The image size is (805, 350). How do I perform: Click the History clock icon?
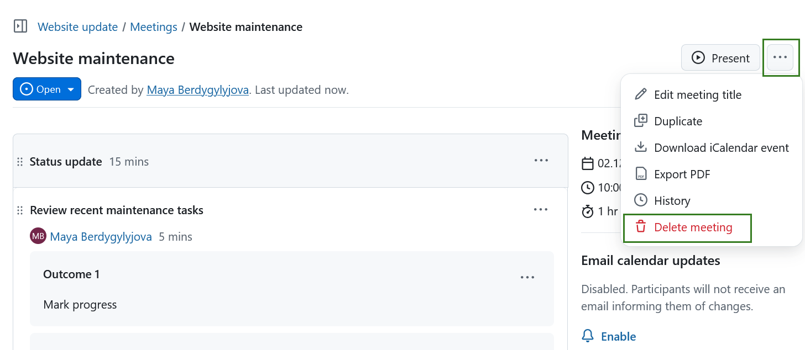pos(640,200)
